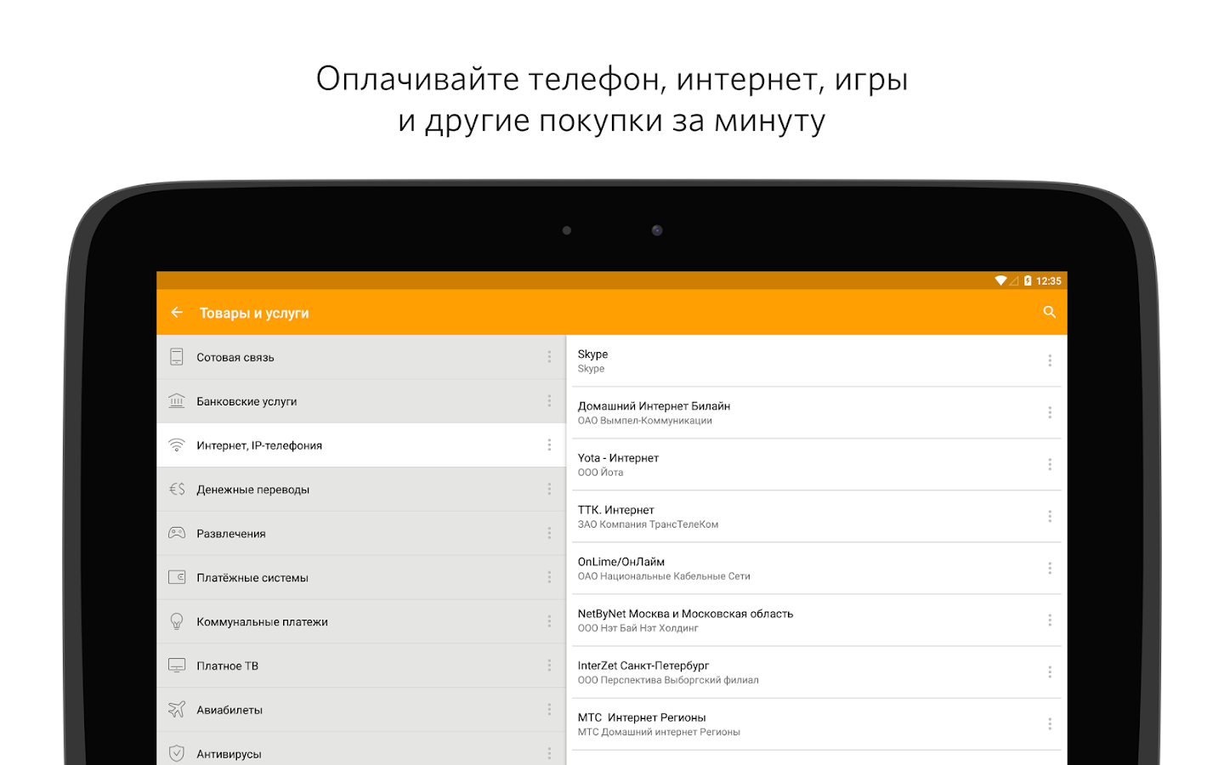Screen dimensions: 1224x765
Task: Check the battery indicator in the status bar
Action: point(1028,280)
